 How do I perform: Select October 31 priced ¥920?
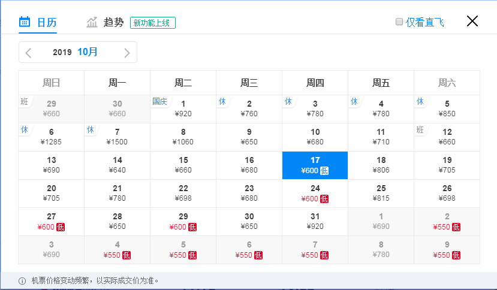click(x=315, y=222)
